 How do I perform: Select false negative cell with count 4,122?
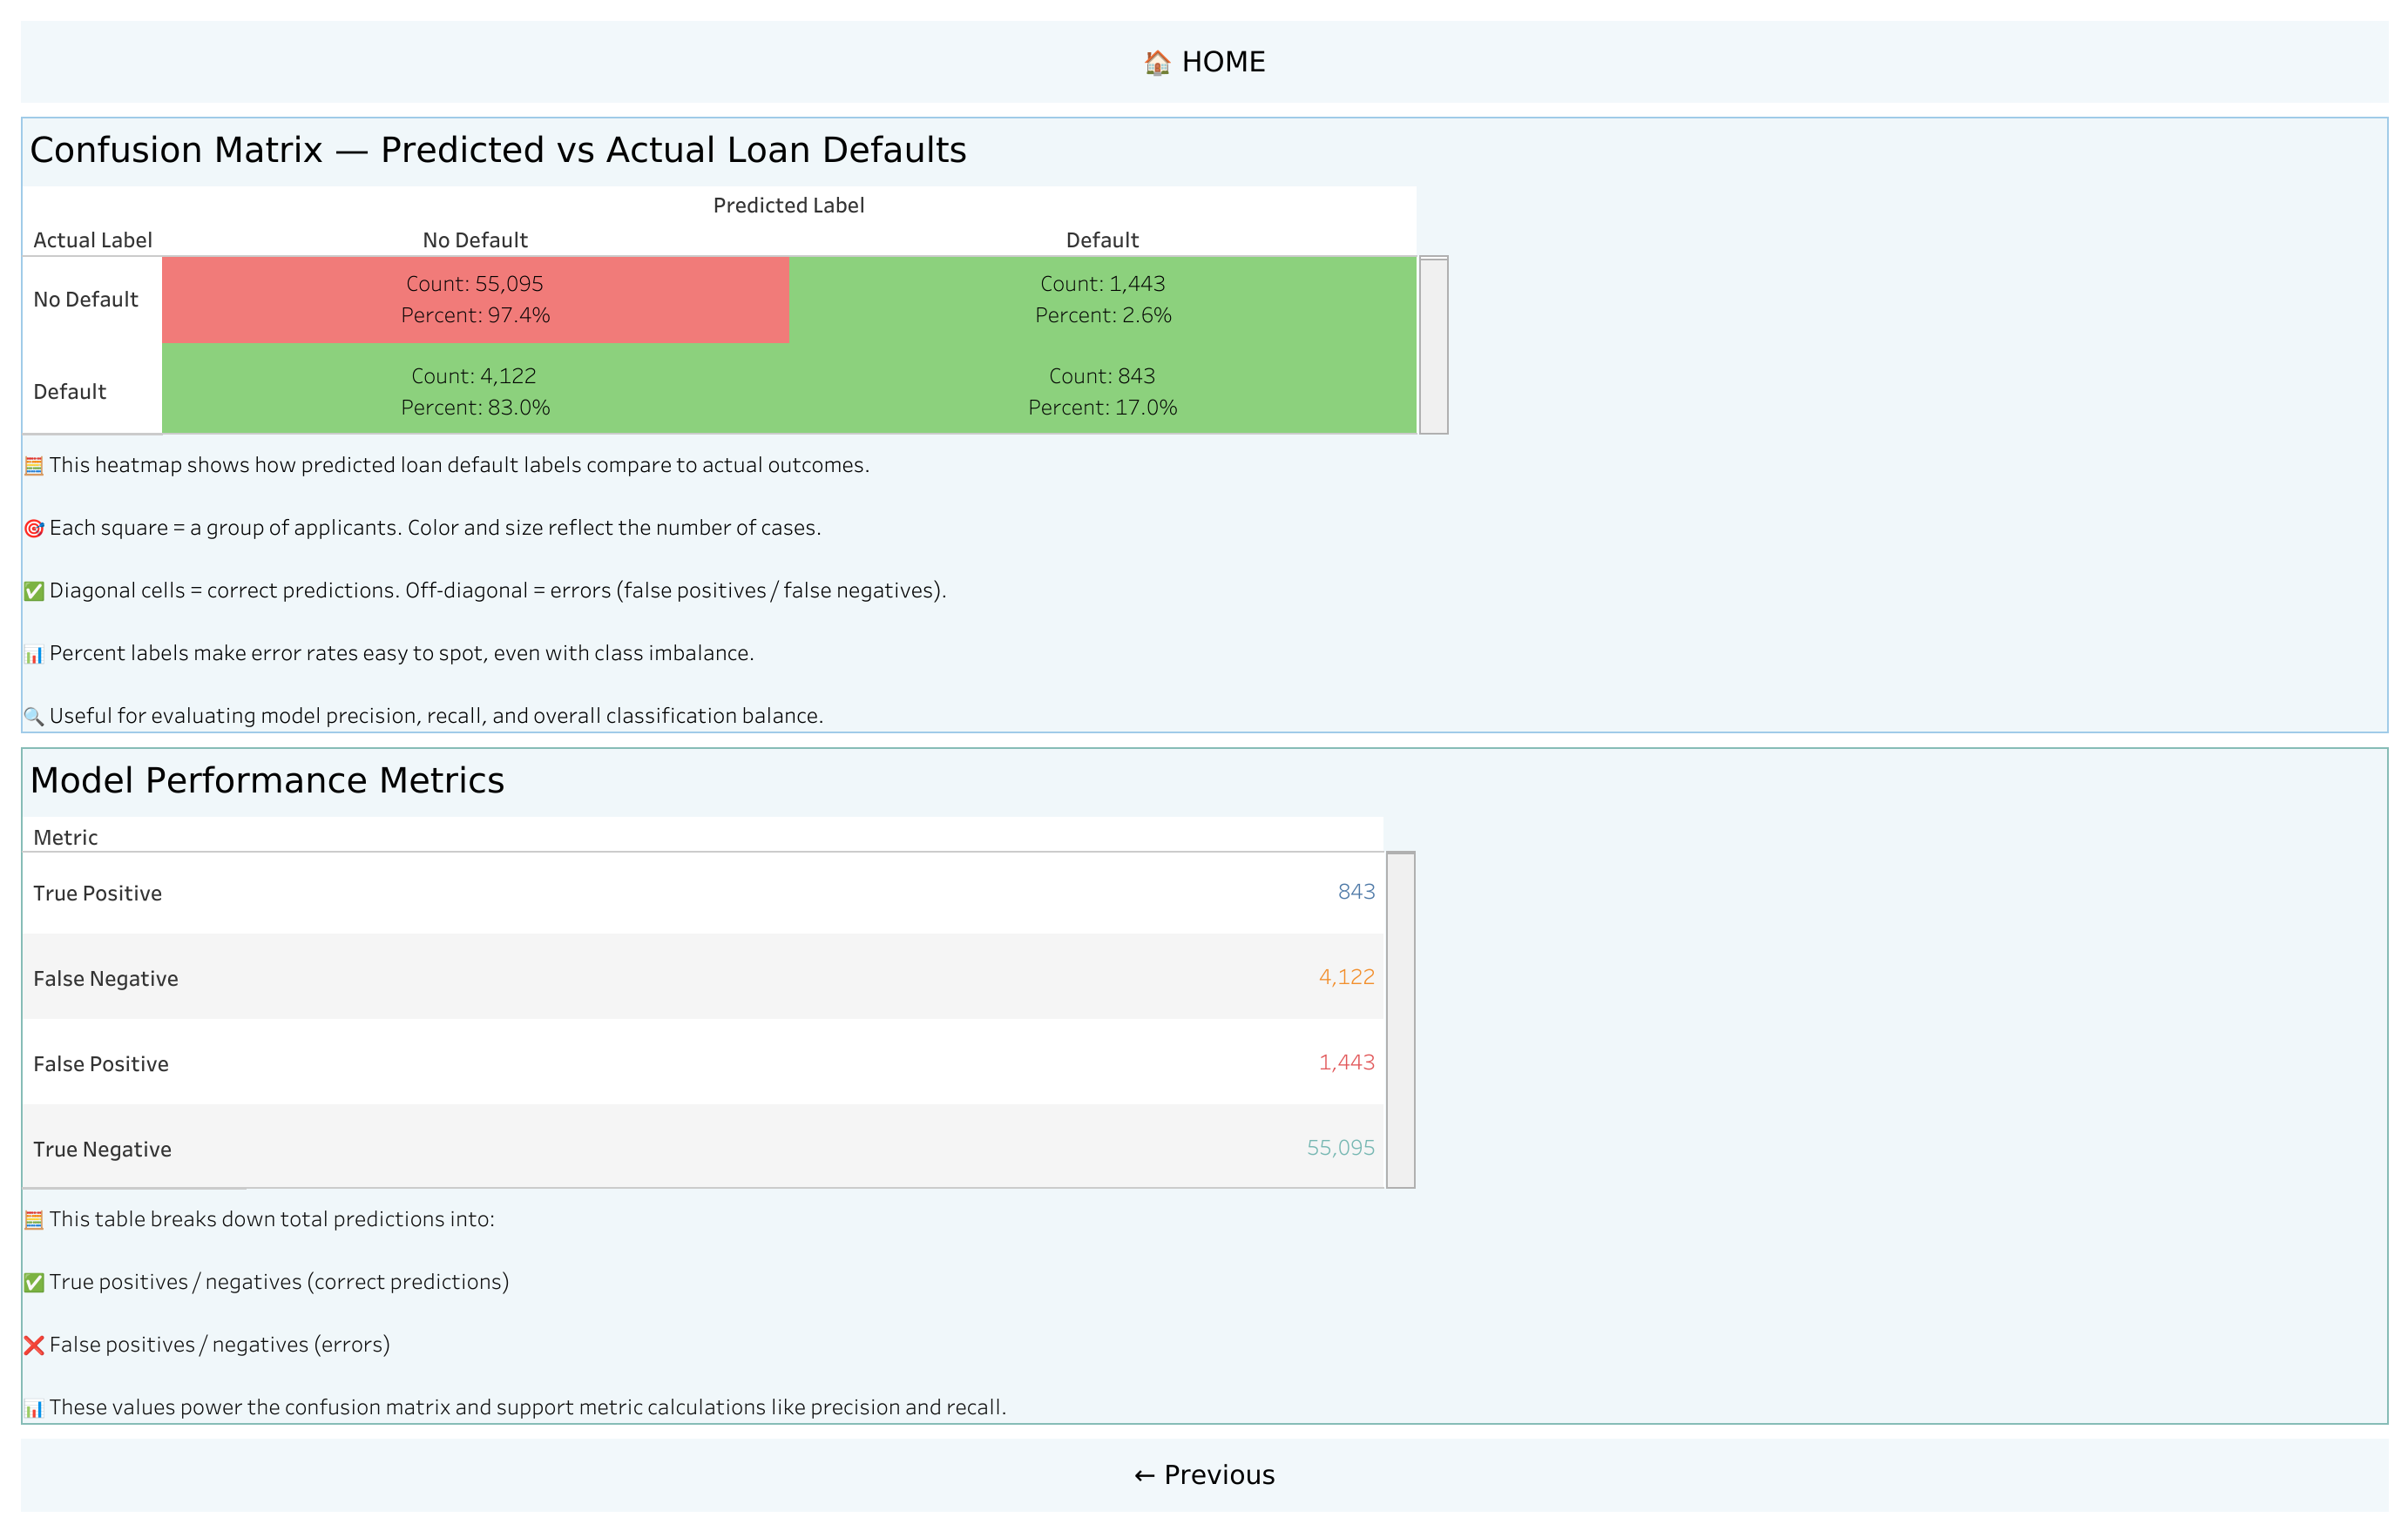coord(475,392)
